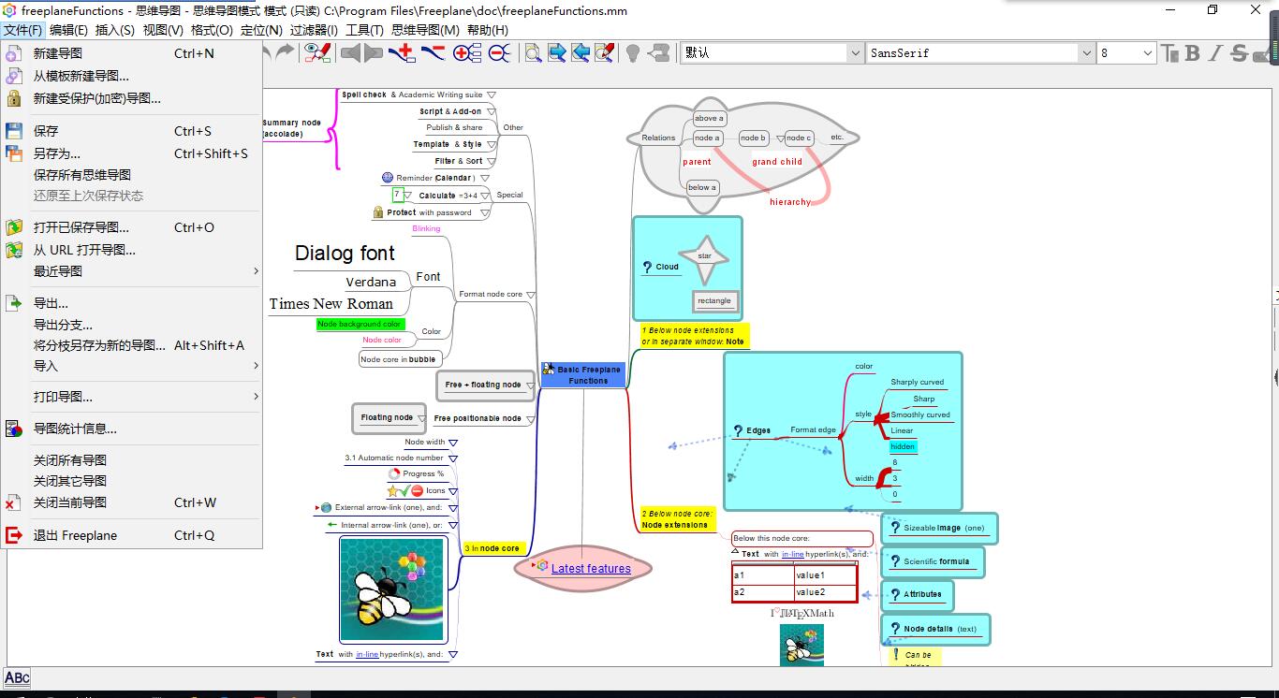Open the Latest features link

590,569
